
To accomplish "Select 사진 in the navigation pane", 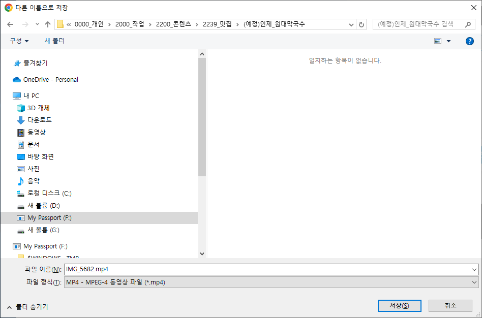I will [35, 169].
